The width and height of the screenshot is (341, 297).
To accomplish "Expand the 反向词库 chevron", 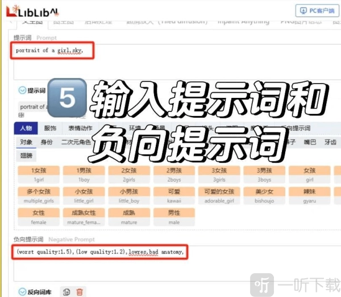I will click(22, 292).
